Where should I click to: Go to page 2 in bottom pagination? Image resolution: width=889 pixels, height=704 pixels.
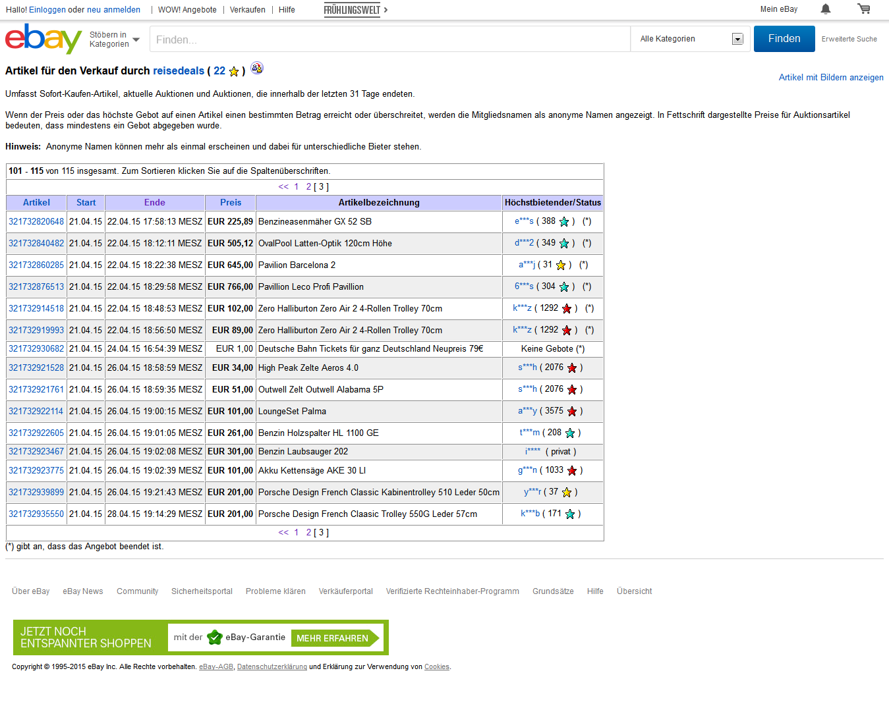click(x=308, y=532)
